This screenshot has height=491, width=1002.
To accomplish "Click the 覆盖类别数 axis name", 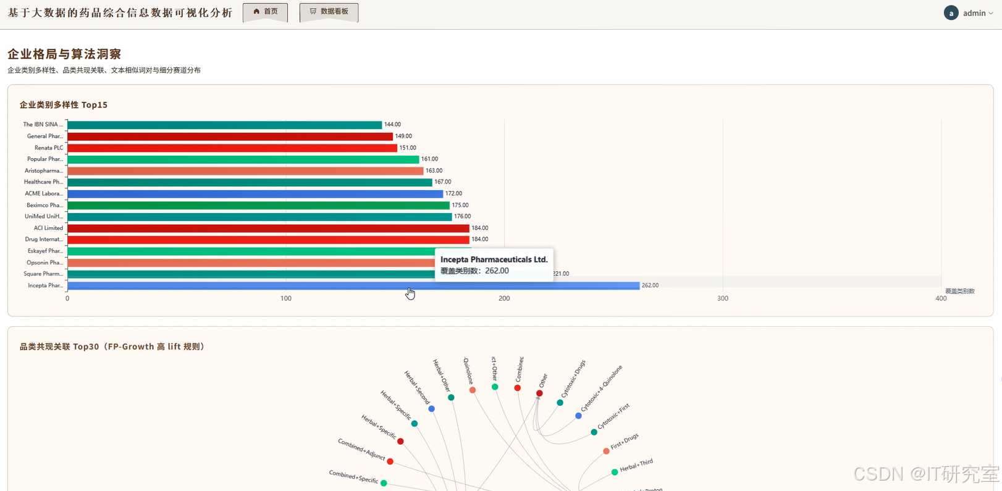I will (x=960, y=292).
